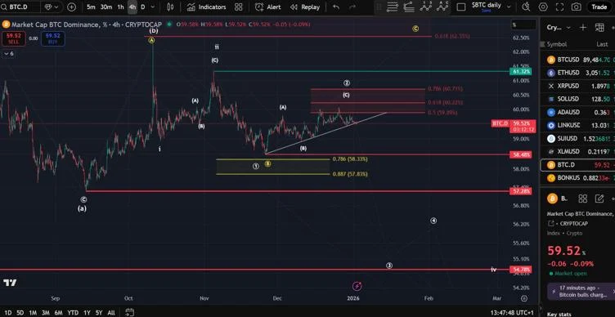The height and width of the screenshot is (317, 615).
Task: Toggle percent scale button on price axis
Action: (x=523, y=25)
